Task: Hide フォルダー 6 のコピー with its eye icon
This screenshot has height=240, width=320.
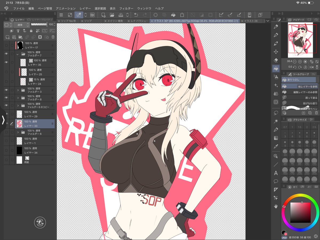Action: pos(6,105)
